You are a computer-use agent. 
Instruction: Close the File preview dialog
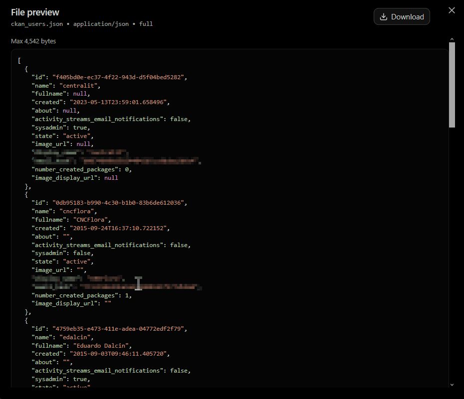(x=452, y=10)
